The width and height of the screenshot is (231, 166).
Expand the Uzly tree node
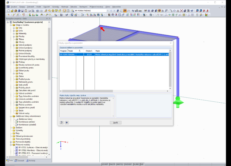point(14,28)
